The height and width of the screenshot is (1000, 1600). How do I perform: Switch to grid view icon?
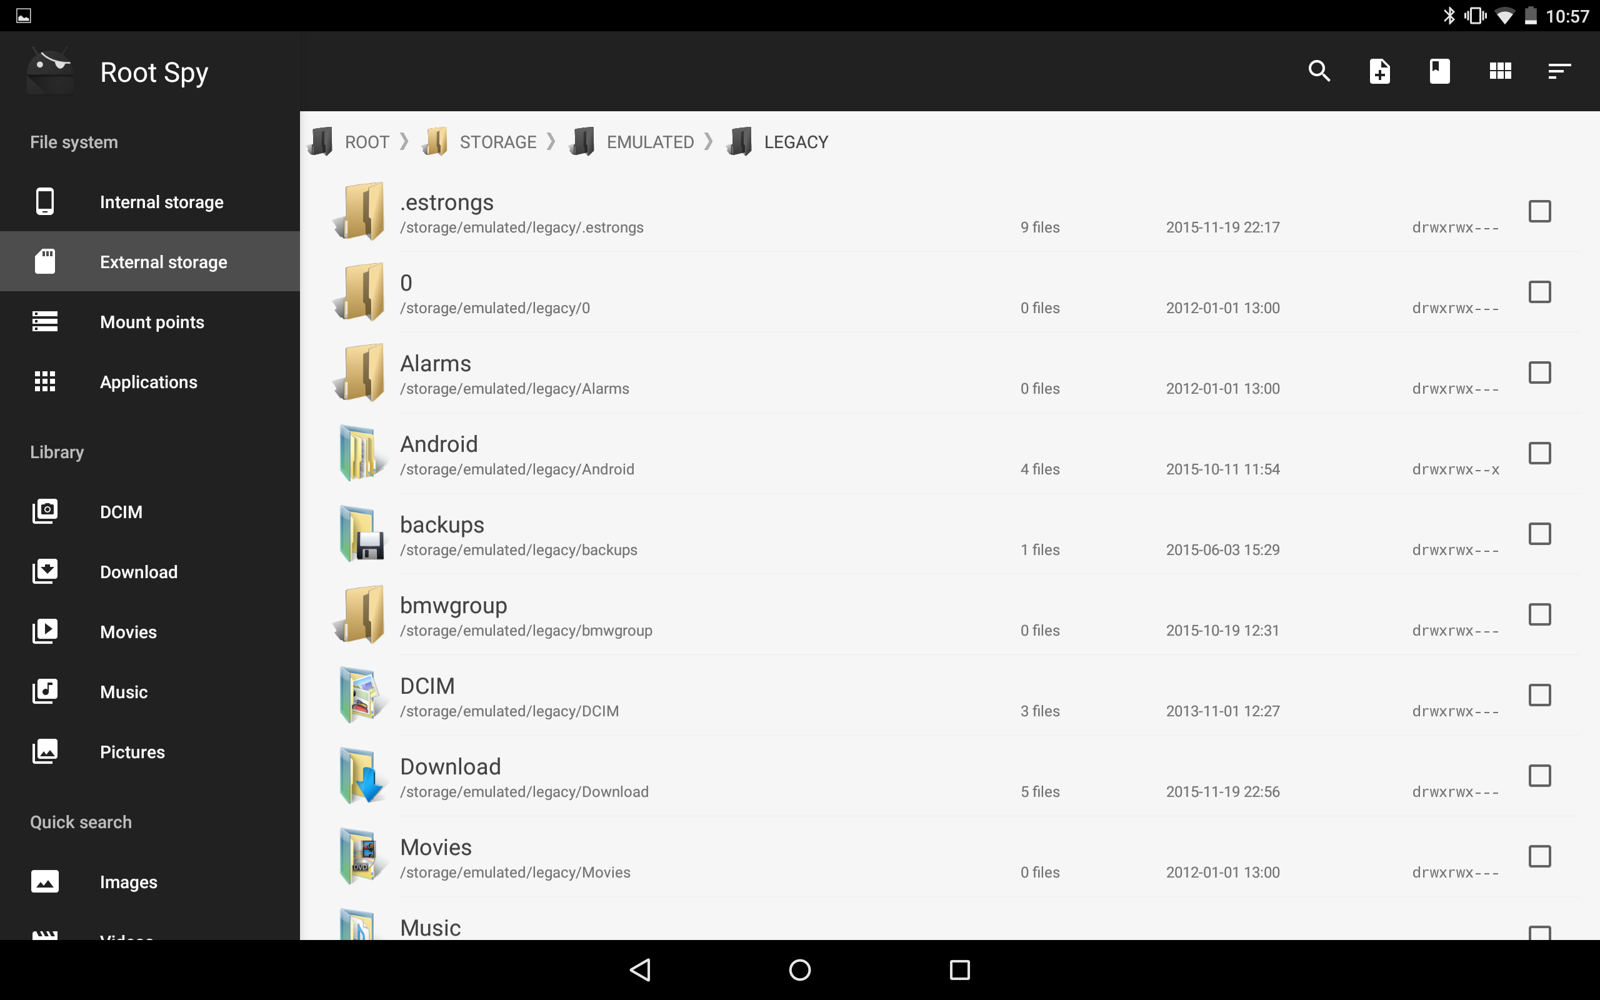pos(1499,71)
